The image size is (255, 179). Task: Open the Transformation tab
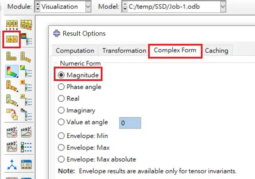[124, 51]
